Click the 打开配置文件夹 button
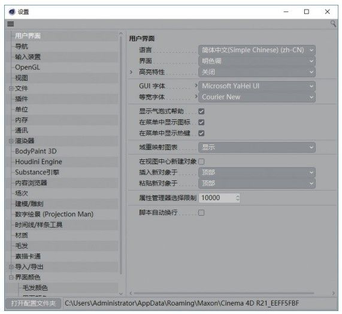Viewport: 342px width, 314px height. click(33, 303)
